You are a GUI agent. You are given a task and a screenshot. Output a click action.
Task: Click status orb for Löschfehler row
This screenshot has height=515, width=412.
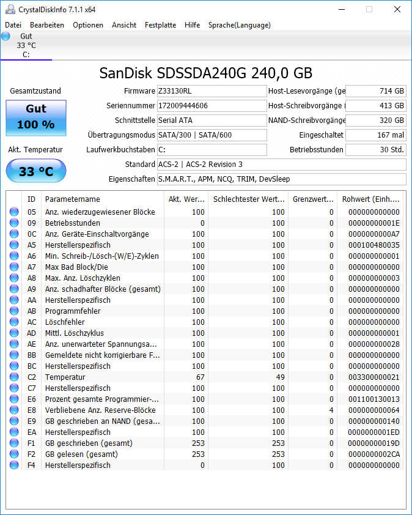14,322
